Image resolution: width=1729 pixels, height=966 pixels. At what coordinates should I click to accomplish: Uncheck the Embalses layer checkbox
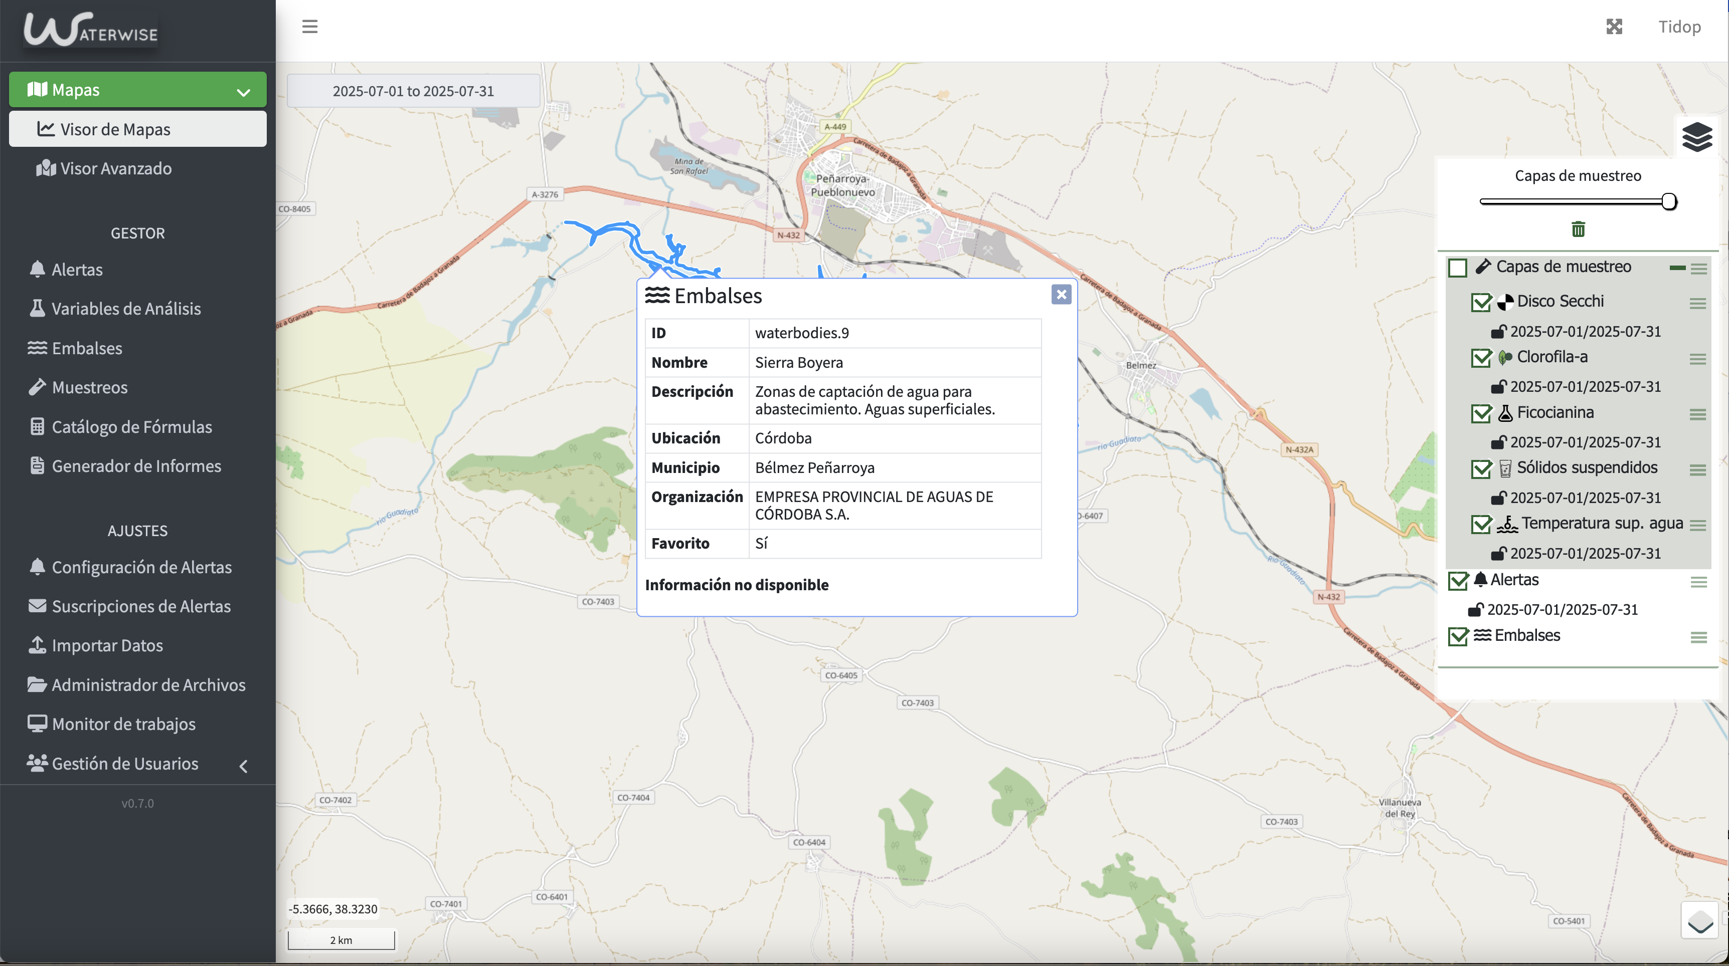click(x=1458, y=636)
